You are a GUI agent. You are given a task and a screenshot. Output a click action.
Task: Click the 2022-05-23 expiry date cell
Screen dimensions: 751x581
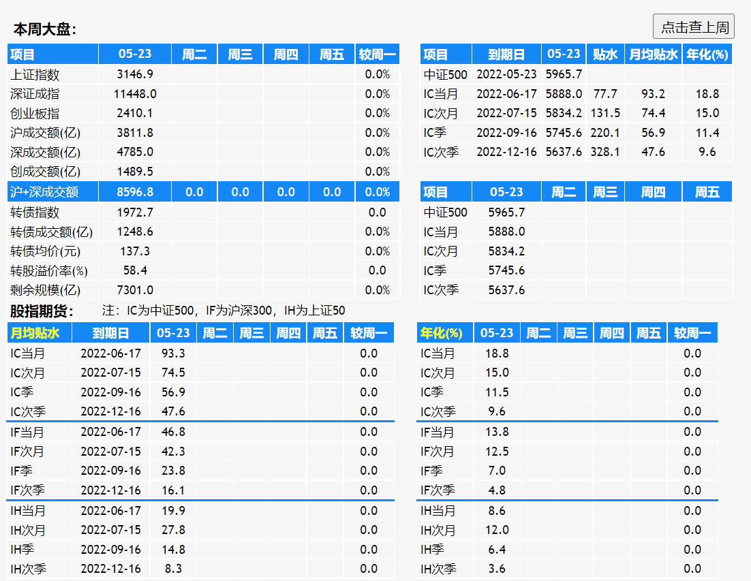coord(506,74)
